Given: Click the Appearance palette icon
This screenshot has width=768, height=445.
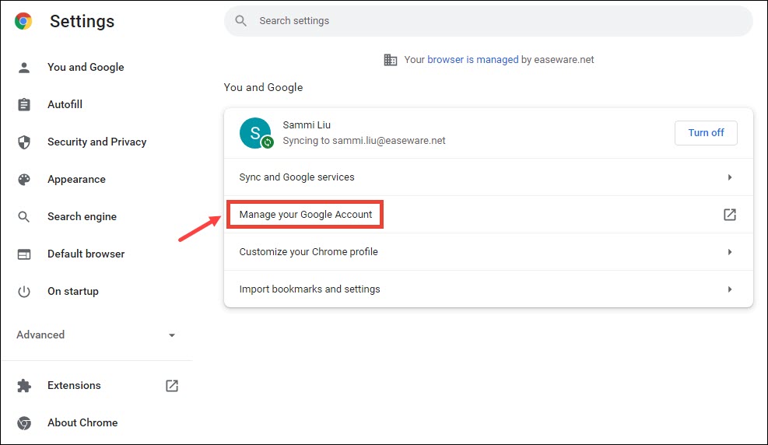Looking at the screenshot, I should pos(24,180).
